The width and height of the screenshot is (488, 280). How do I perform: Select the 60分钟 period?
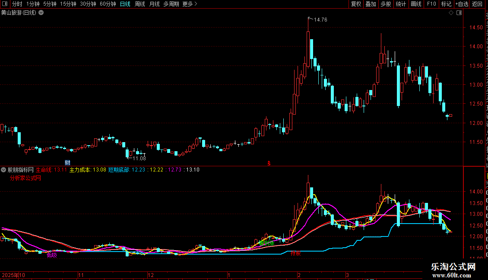[x=108, y=4]
